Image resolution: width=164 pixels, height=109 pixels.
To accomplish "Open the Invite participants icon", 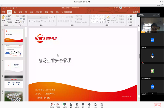I will pos(71,104).
